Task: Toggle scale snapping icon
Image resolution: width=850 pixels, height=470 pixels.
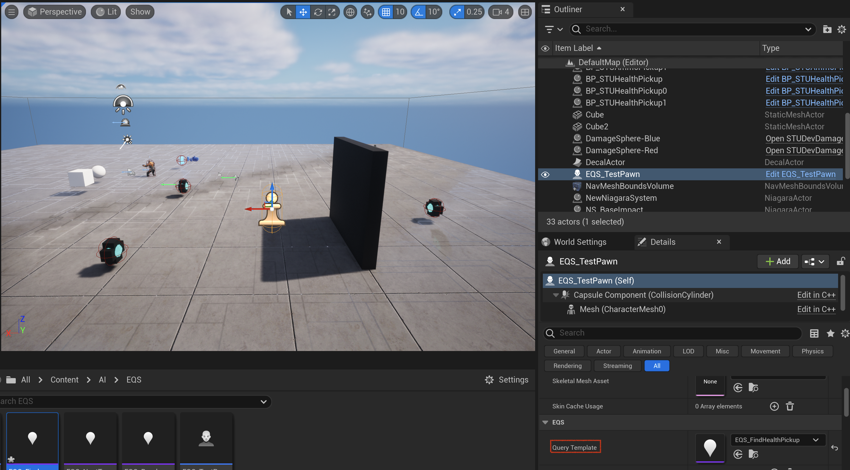Action: (x=457, y=12)
